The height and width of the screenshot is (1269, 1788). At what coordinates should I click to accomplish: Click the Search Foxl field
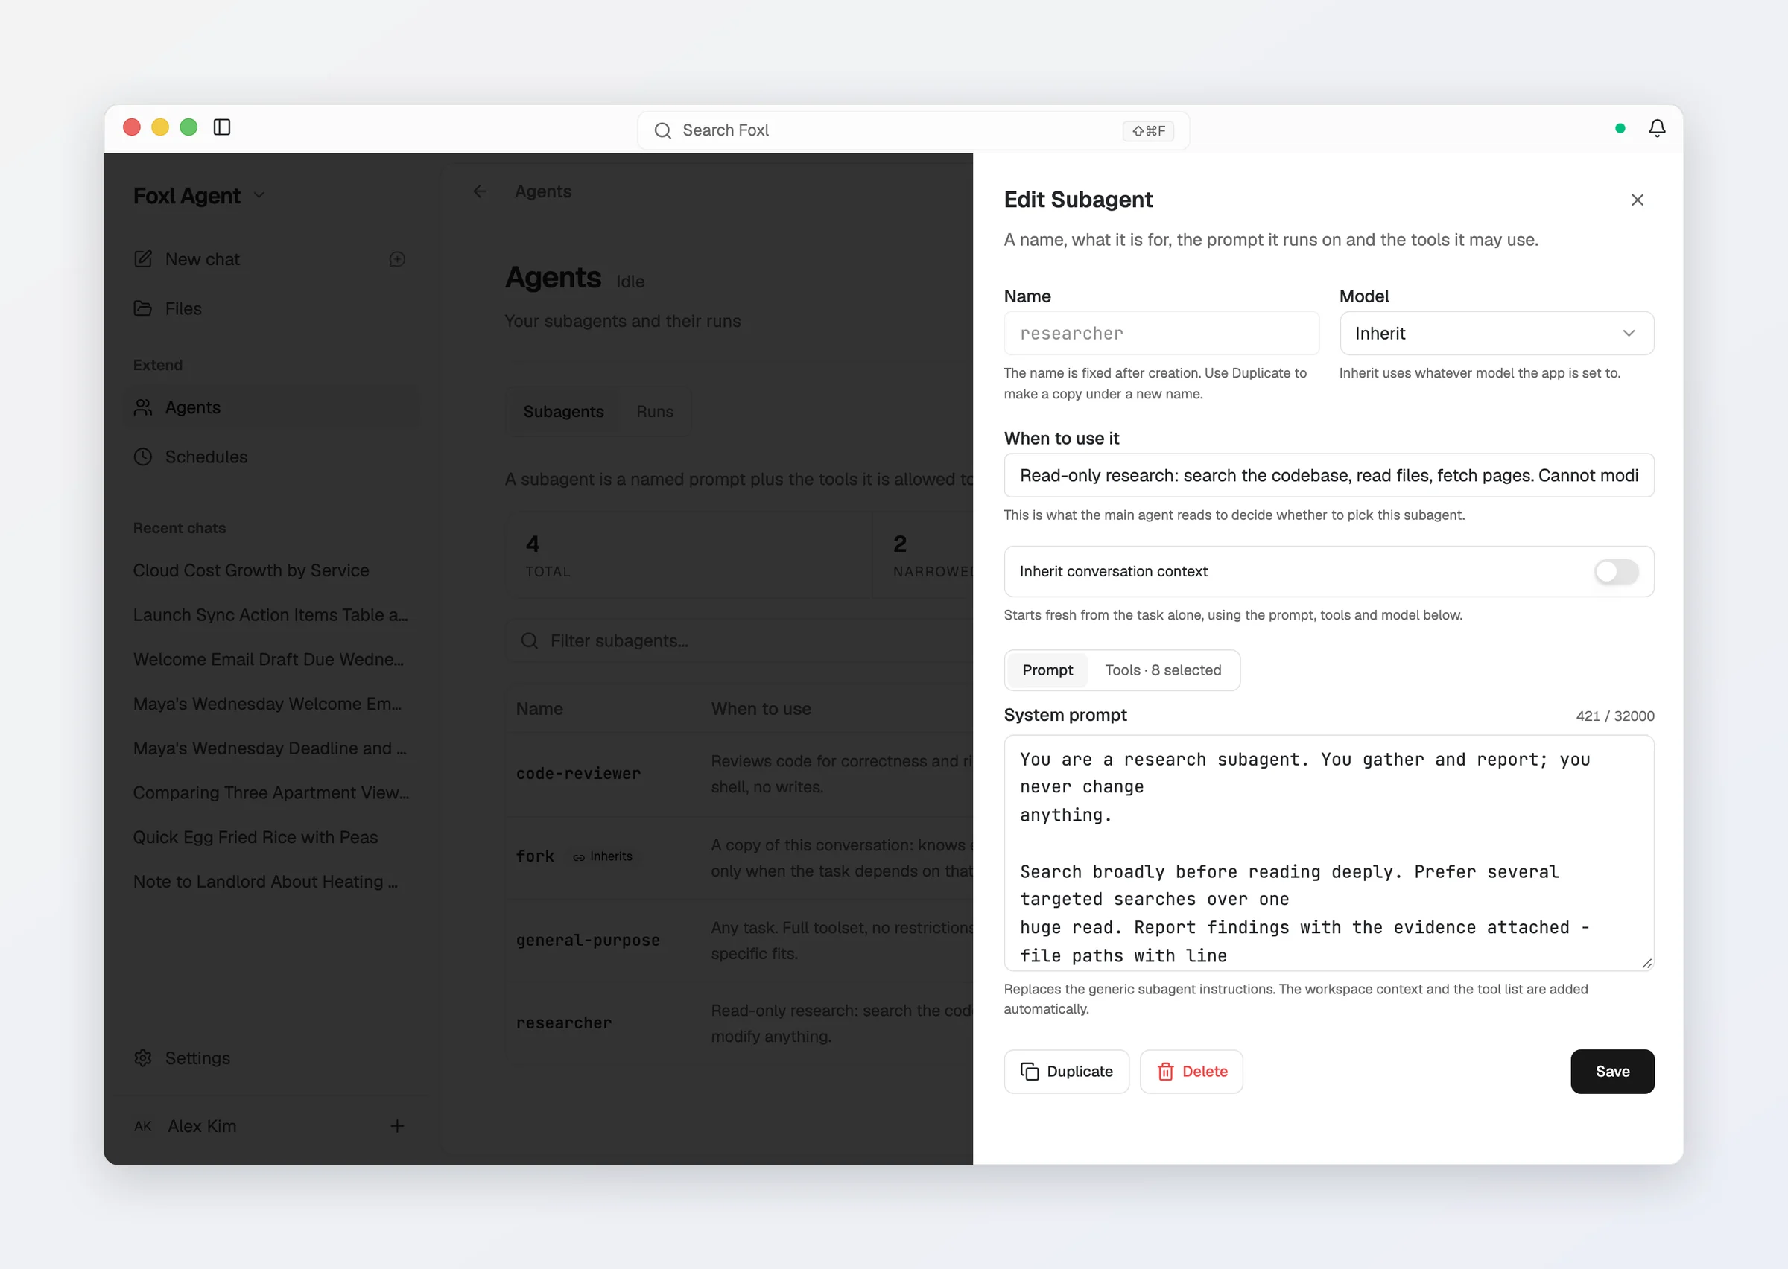point(913,130)
